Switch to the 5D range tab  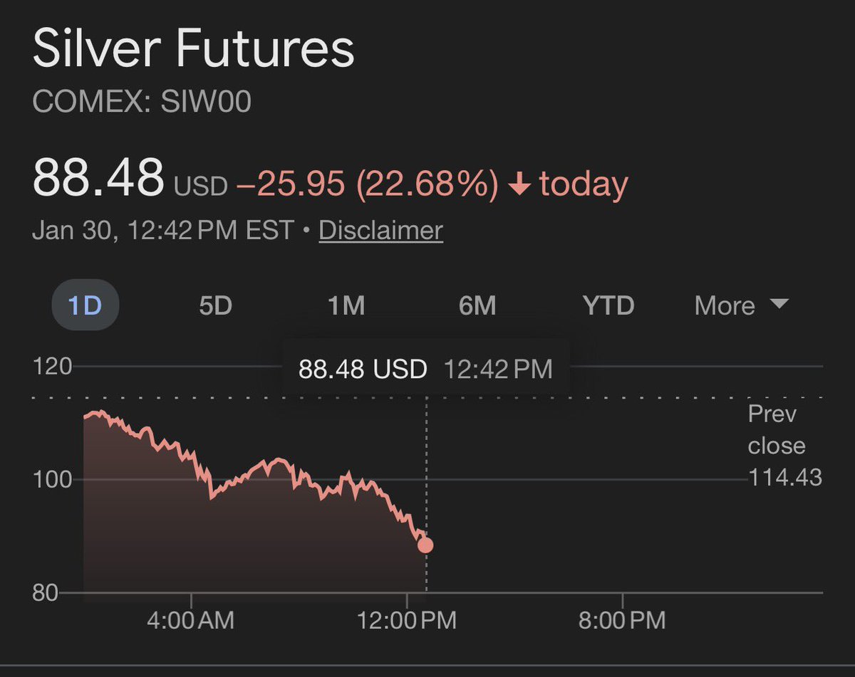[x=215, y=305]
